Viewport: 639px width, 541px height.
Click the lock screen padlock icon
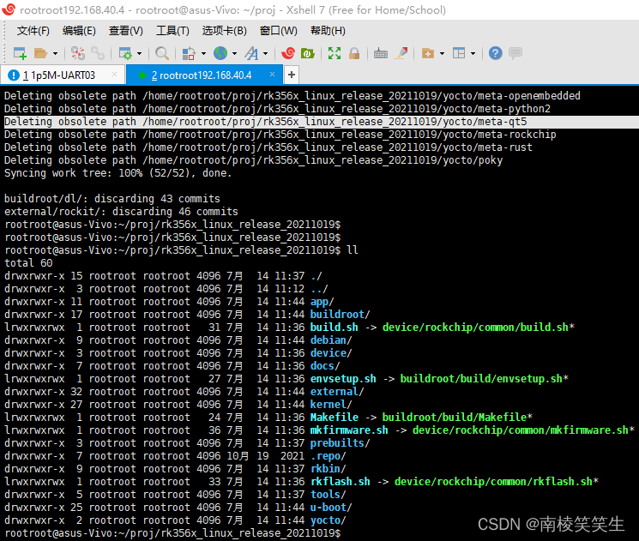coord(354,53)
